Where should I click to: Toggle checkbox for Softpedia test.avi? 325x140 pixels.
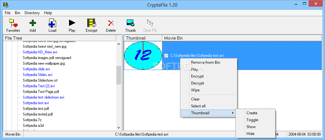(166, 55)
